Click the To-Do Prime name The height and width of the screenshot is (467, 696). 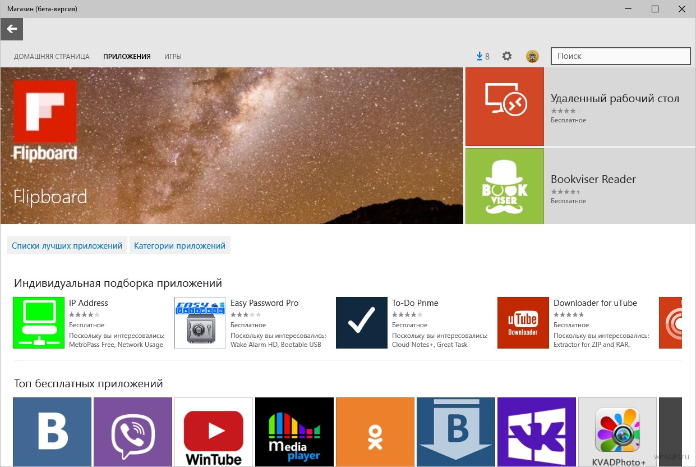coord(415,303)
